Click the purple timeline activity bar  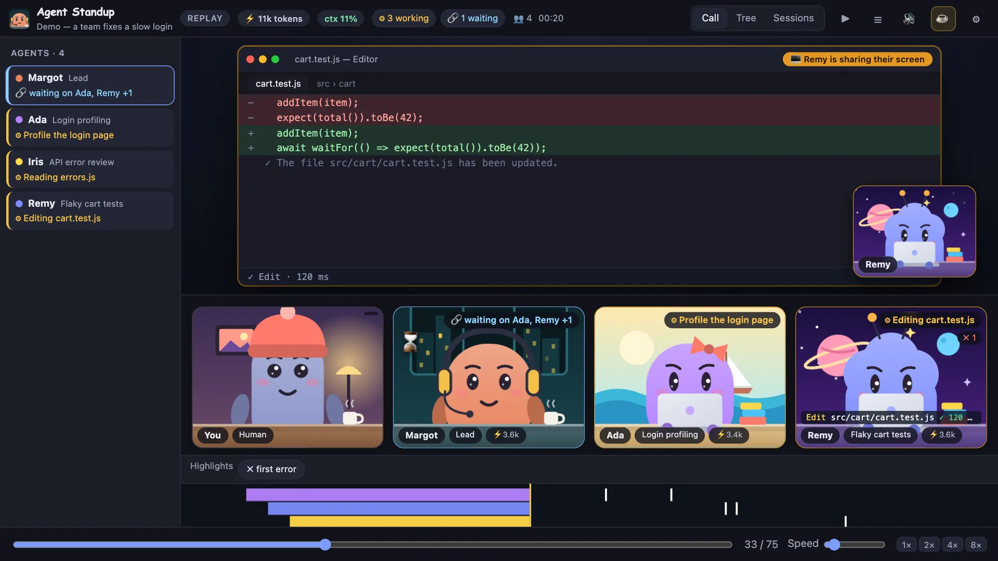click(388, 495)
